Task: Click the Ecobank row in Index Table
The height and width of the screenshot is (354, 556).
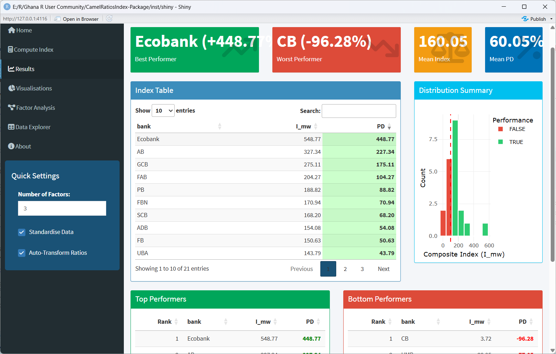Action: pyautogui.click(x=266, y=139)
